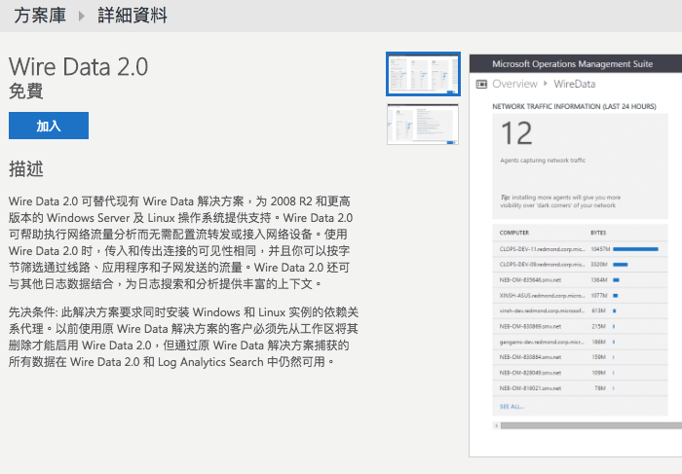
Task: Click Microsoft Operations Management Suite header
Action: pos(573,64)
